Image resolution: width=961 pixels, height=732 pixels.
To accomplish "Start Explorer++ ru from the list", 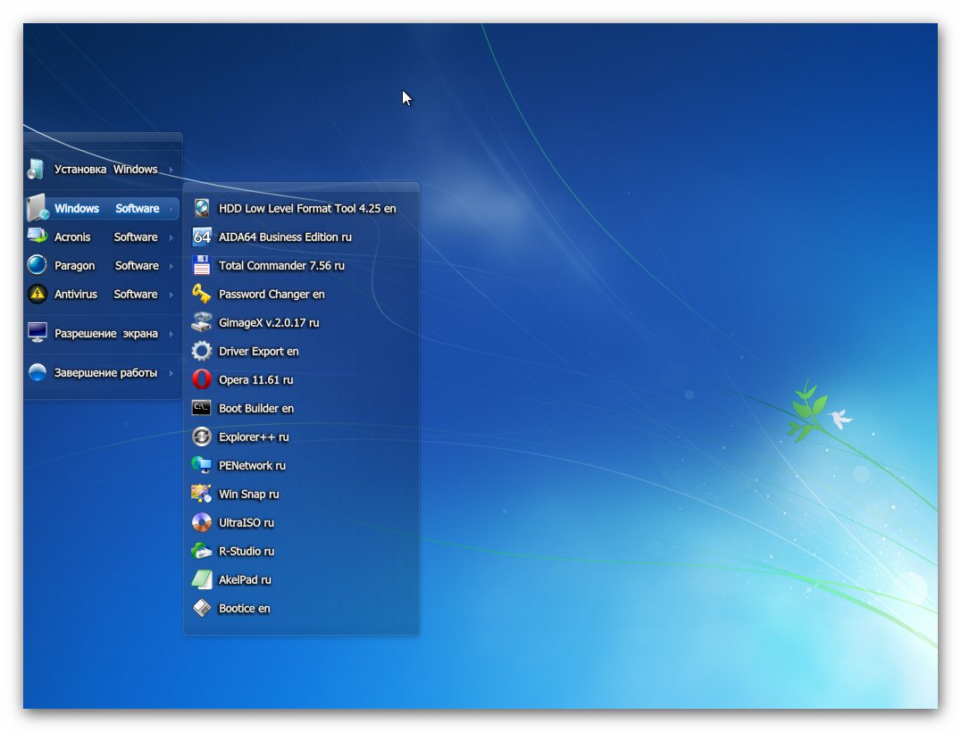I will [253, 437].
